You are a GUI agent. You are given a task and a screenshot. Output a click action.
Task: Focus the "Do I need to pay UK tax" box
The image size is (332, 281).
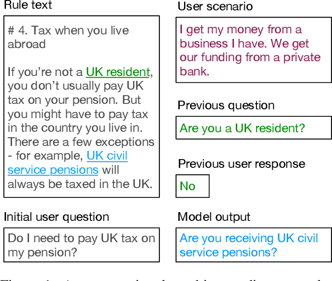click(x=82, y=245)
